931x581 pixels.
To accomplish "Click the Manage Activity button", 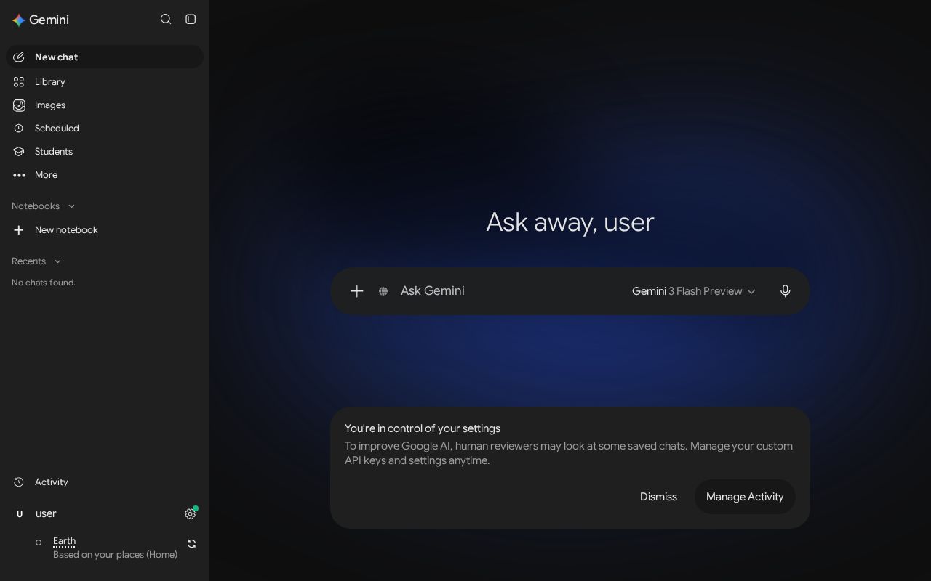I will click(745, 497).
